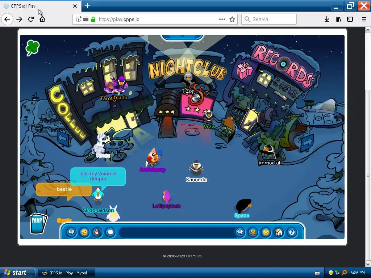This screenshot has width=371, height=278.
Task: Click the green padlock security icon
Action: point(93,19)
